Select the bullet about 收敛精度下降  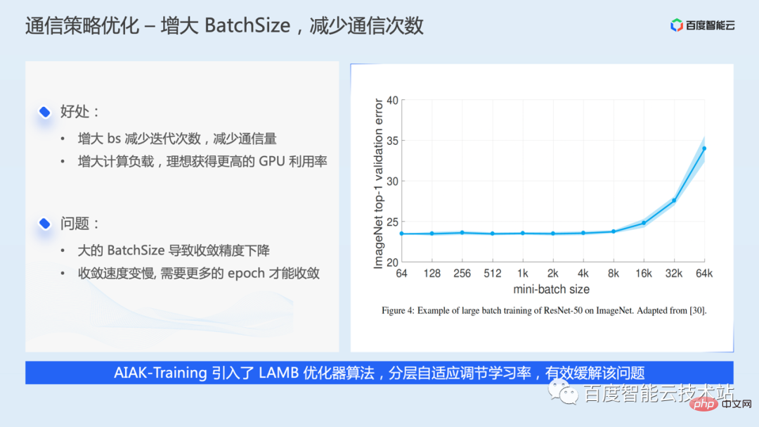(174, 250)
